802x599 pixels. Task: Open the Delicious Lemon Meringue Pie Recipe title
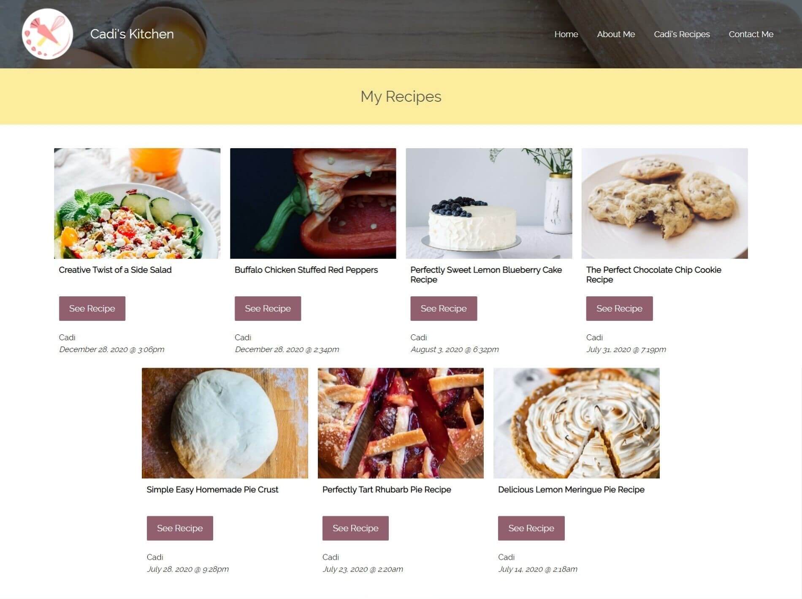coord(571,490)
